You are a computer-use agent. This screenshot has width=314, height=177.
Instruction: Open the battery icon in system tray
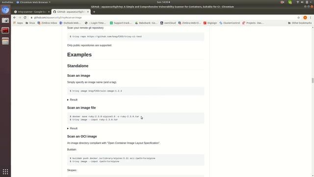tap(307, 2)
